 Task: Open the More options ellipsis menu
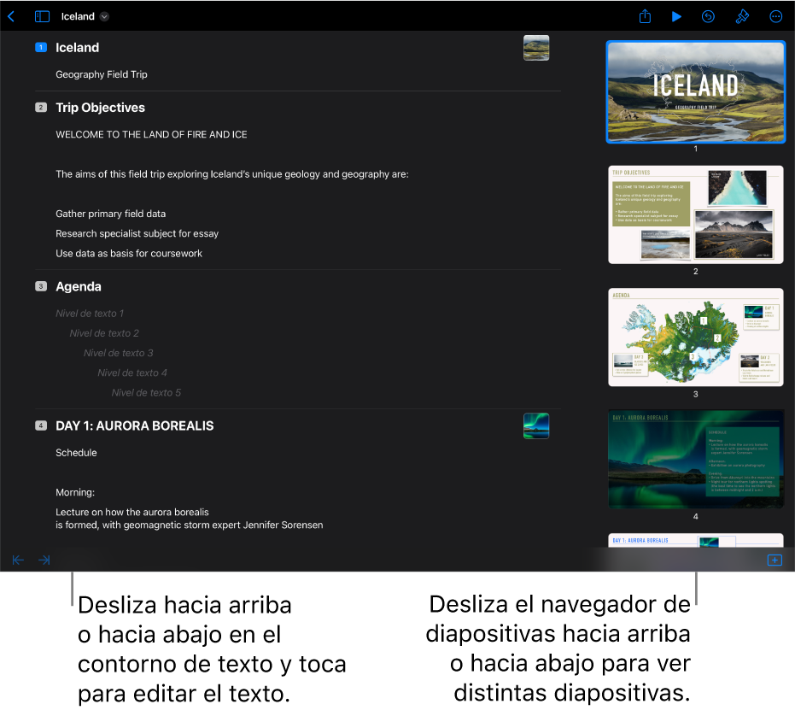(775, 17)
